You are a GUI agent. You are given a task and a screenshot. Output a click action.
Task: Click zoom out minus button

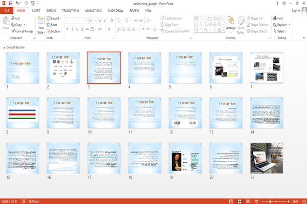pos(263,201)
